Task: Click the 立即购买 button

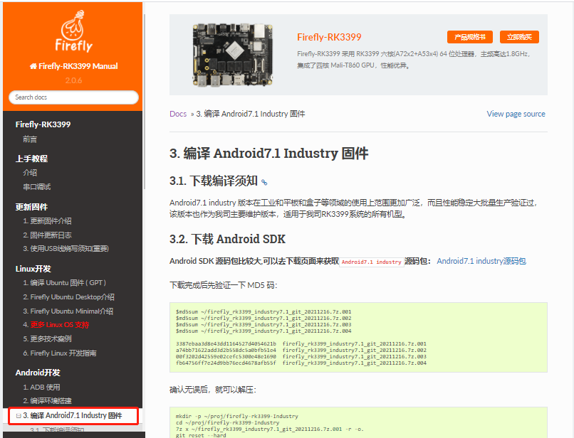Action: coord(519,37)
